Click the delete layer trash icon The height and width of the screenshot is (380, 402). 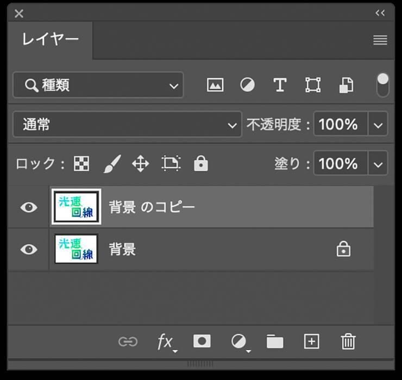click(x=348, y=341)
